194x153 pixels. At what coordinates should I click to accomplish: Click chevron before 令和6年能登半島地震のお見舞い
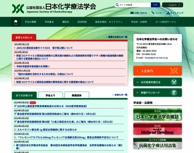point(15,66)
